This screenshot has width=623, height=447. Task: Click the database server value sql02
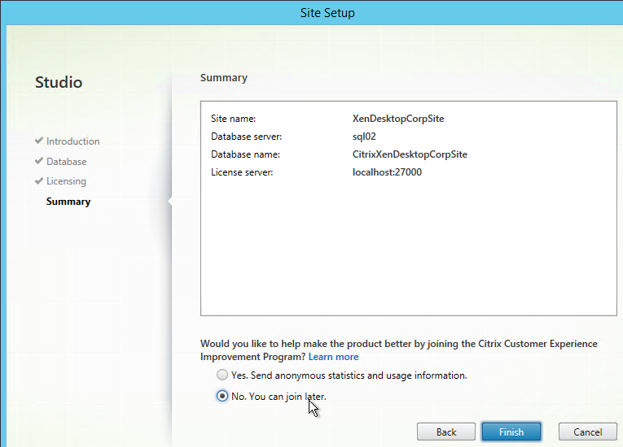tap(364, 137)
